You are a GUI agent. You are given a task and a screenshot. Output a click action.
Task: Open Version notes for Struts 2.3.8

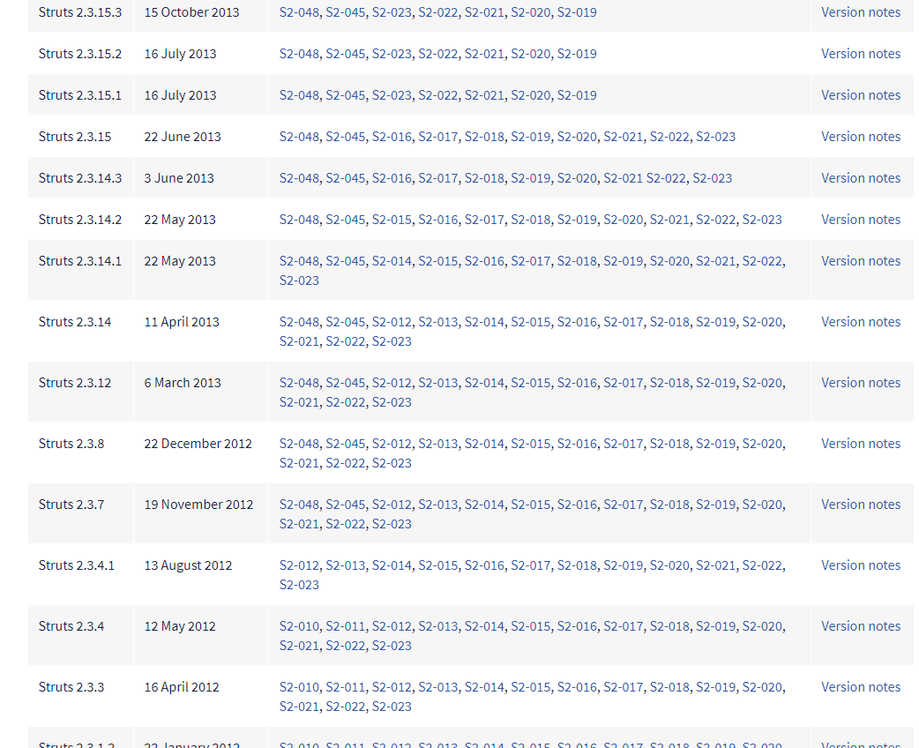click(861, 444)
